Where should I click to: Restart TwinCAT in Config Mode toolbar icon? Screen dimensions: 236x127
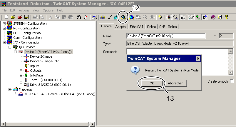coord(132,17)
